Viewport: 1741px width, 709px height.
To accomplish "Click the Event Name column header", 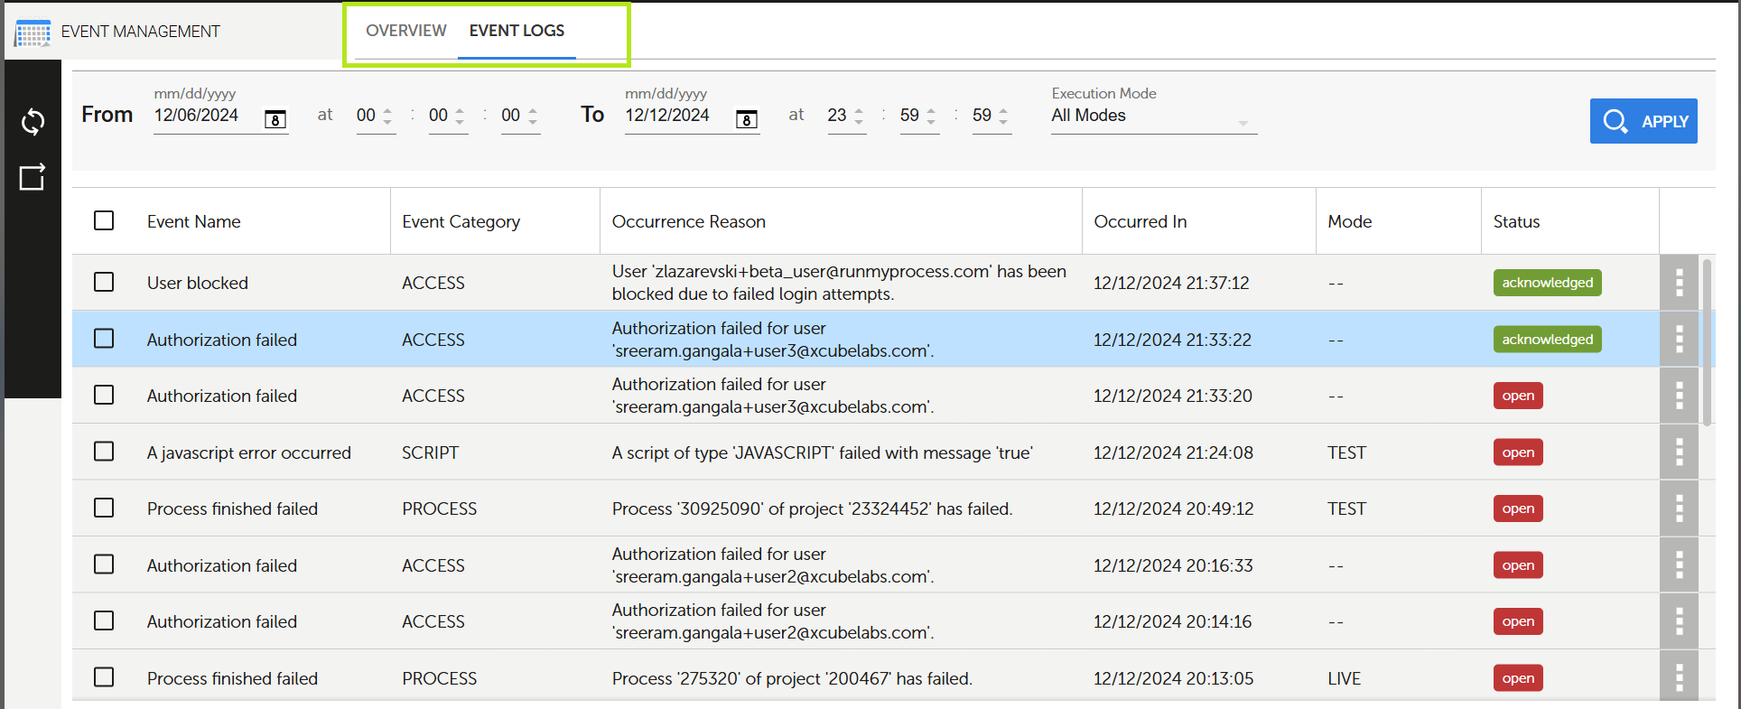I will point(193,221).
